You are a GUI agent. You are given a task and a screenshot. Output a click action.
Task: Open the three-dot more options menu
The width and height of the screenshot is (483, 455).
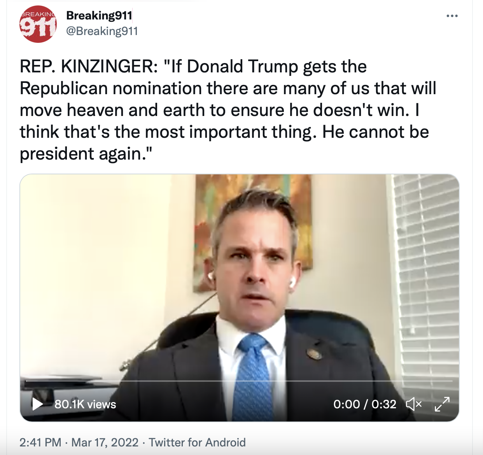(x=452, y=16)
